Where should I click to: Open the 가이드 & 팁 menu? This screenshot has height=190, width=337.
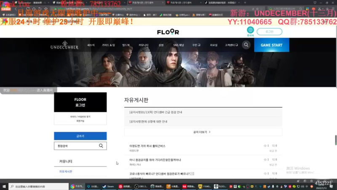coord(108,45)
